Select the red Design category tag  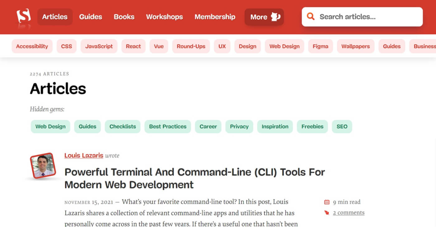248,46
